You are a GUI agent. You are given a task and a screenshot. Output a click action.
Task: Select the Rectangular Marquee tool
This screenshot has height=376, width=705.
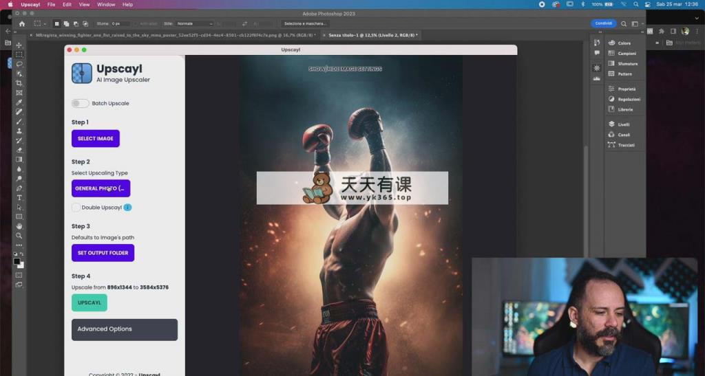(x=19, y=55)
